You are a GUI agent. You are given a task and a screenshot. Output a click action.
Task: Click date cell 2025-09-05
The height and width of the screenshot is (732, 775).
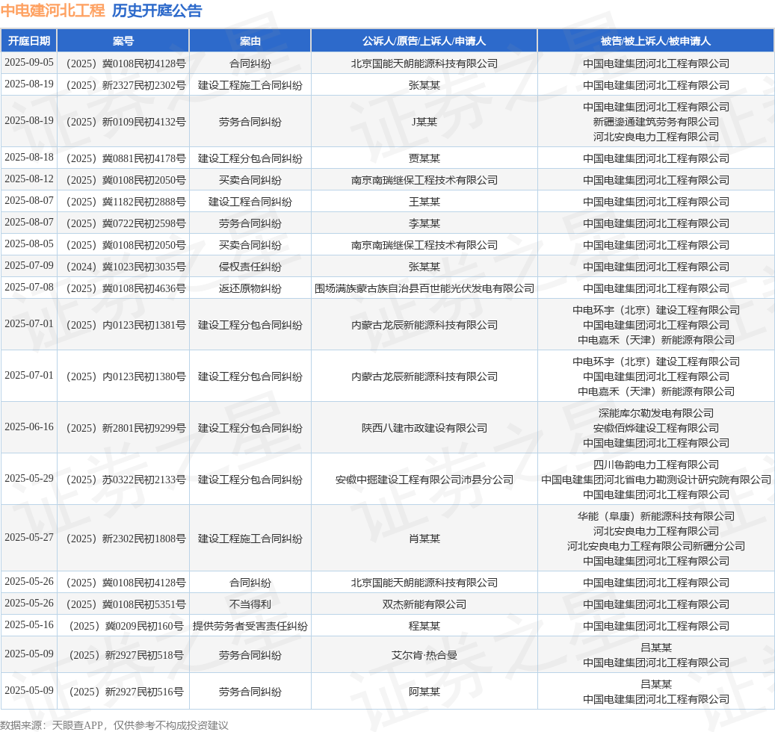point(29,63)
